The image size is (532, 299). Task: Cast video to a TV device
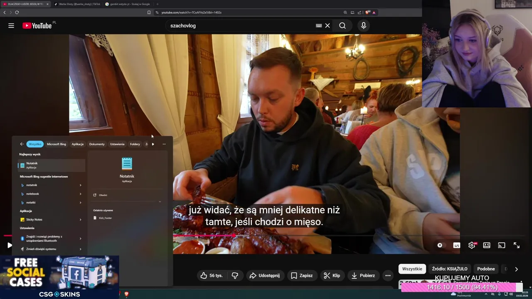point(502,245)
